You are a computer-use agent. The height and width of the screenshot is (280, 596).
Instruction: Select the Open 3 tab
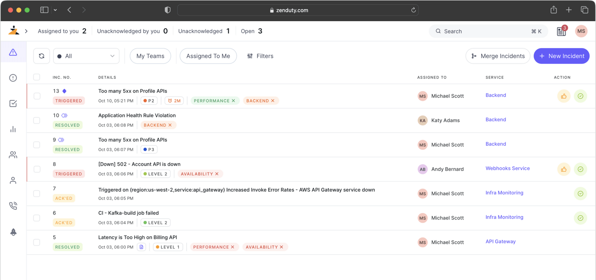tap(251, 31)
